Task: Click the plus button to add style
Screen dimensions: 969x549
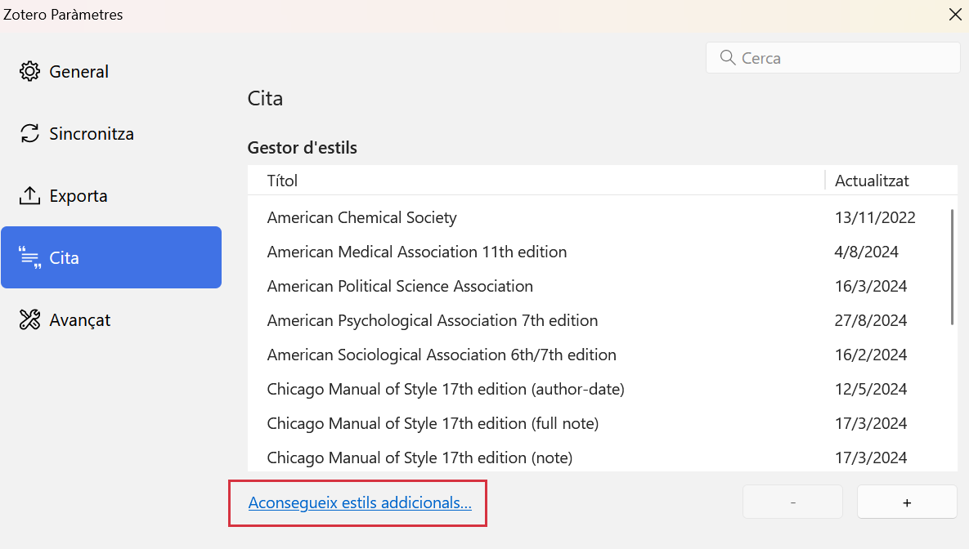Action: pos(907,502)
